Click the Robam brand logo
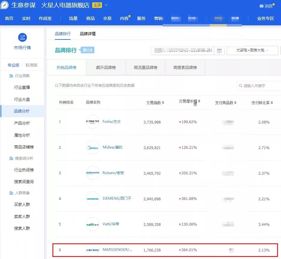 [93, 173]
